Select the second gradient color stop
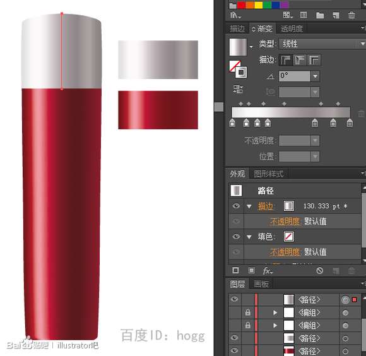Viewport: 366px width, 356px height. pyautogui.click(x=246, y=122)
